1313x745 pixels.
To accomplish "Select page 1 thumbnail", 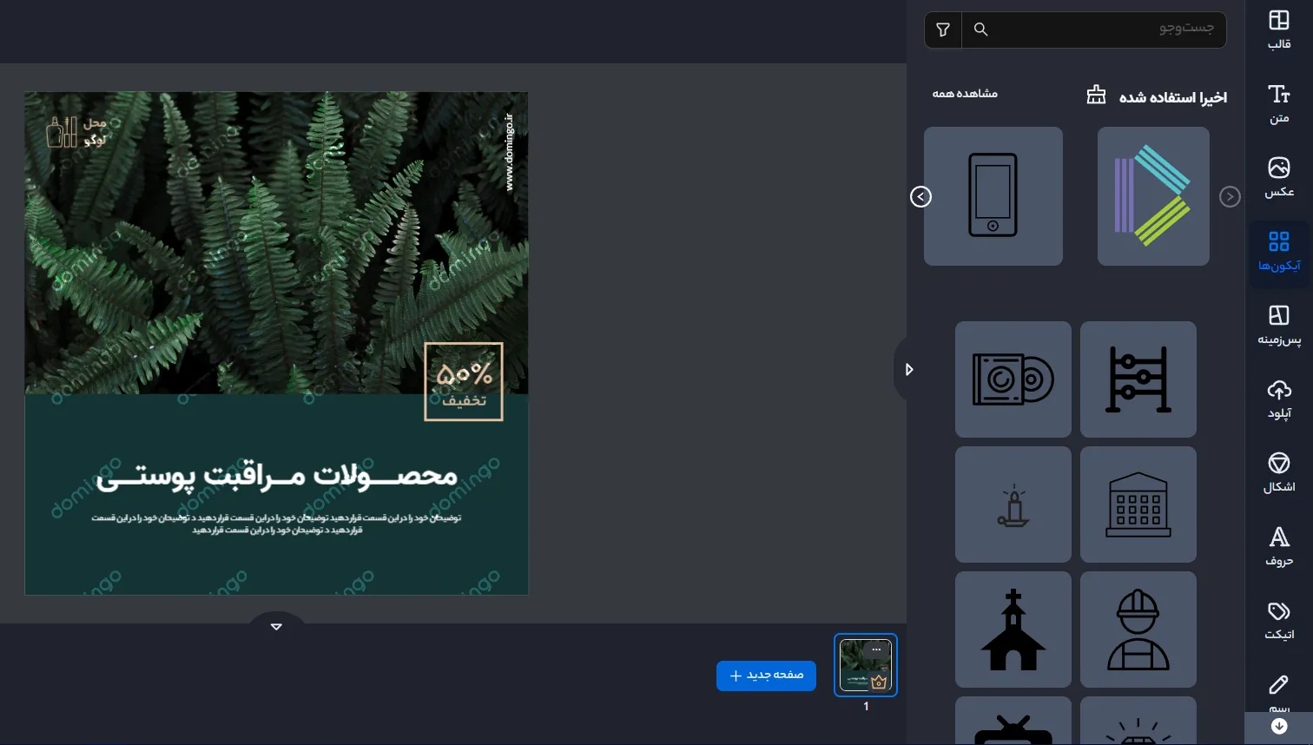I will (866, 665).
